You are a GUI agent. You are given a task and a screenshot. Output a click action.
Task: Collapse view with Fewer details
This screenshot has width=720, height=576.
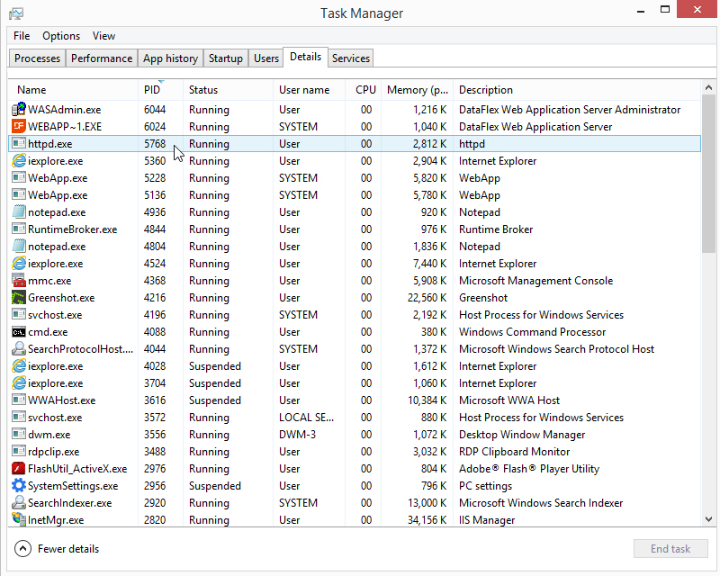tap(57, 548)
